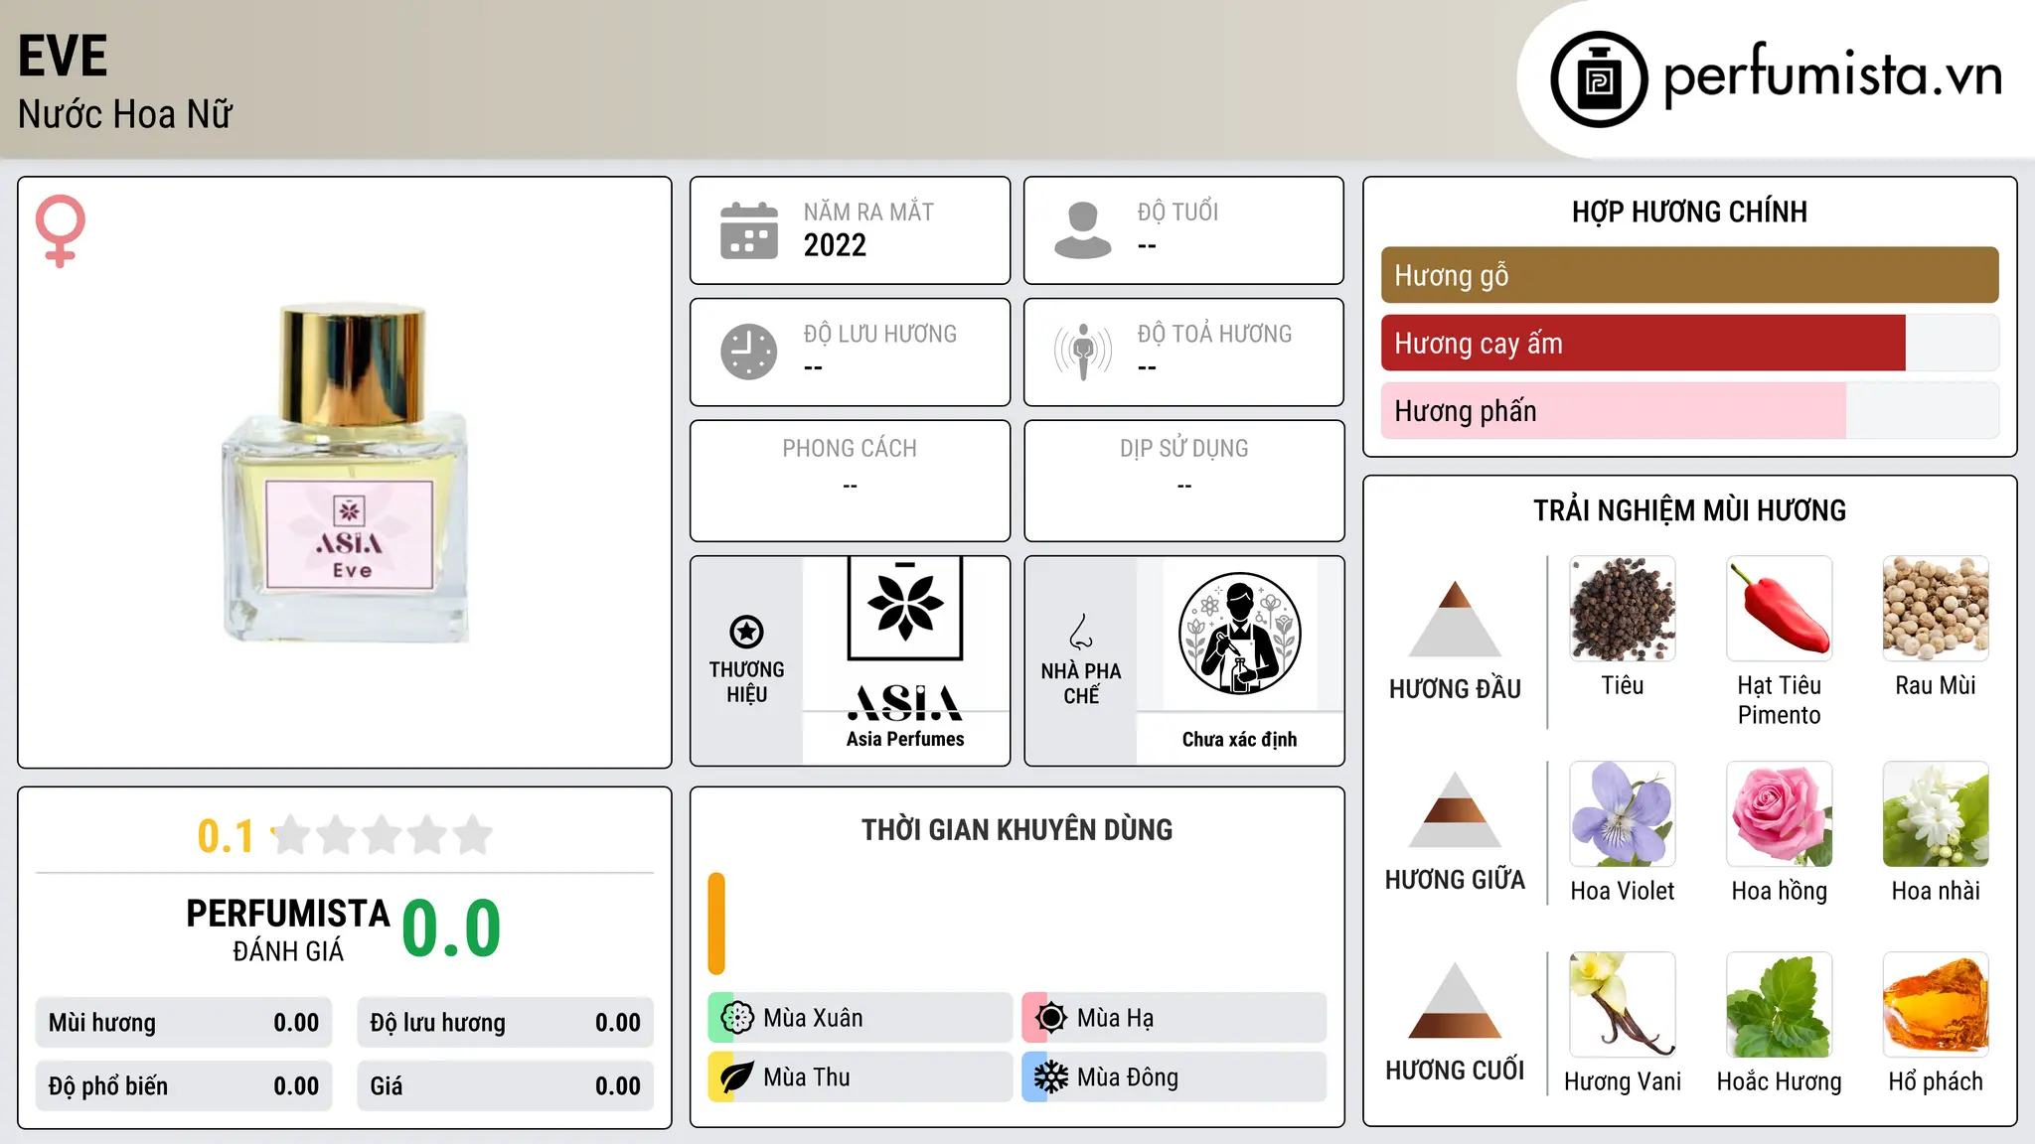Click the Hương giữa middle notes label

coord(1455,879)
